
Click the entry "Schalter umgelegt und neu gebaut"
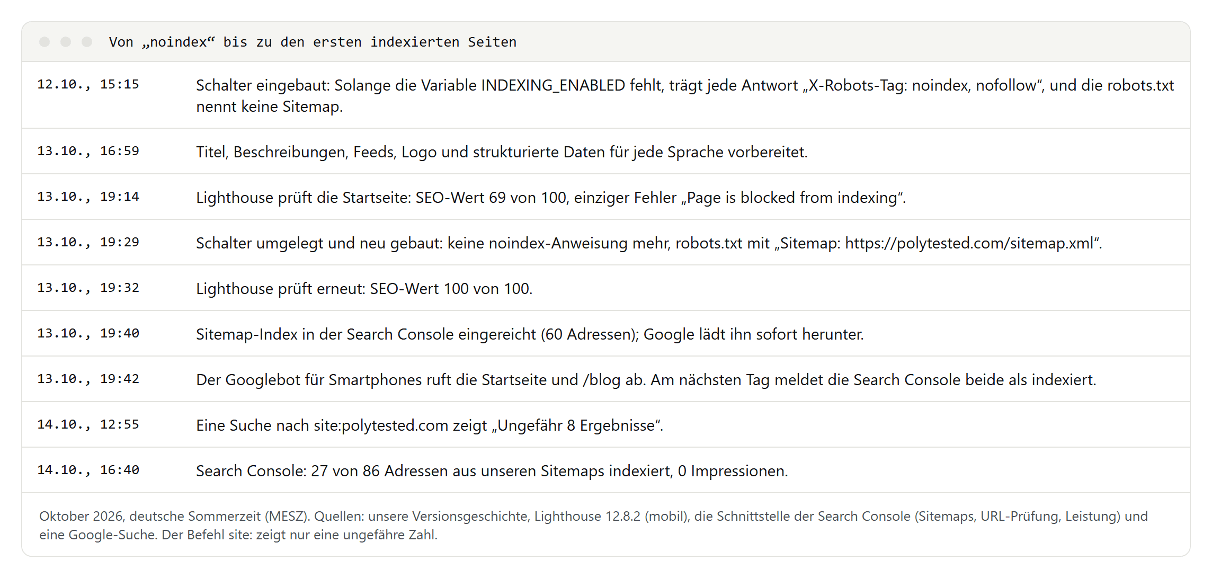pyautogui.click(x=649, y=243)
